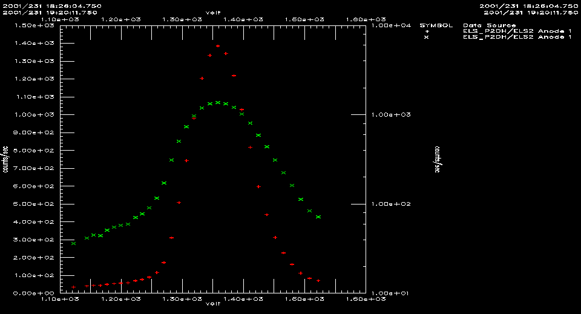581x314 pixels.
Task: Click the 1.00e+04 right log axis label
Action: pyautogui.click(x=391, y=25)
